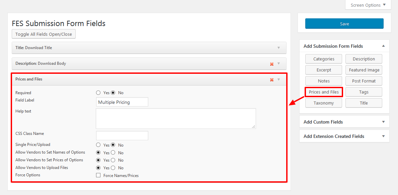The image size is (398, 195).
Task: Expand the Title field row arrow
Action: [278, 48]
